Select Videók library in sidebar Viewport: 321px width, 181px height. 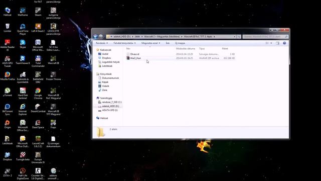(105, 86)
